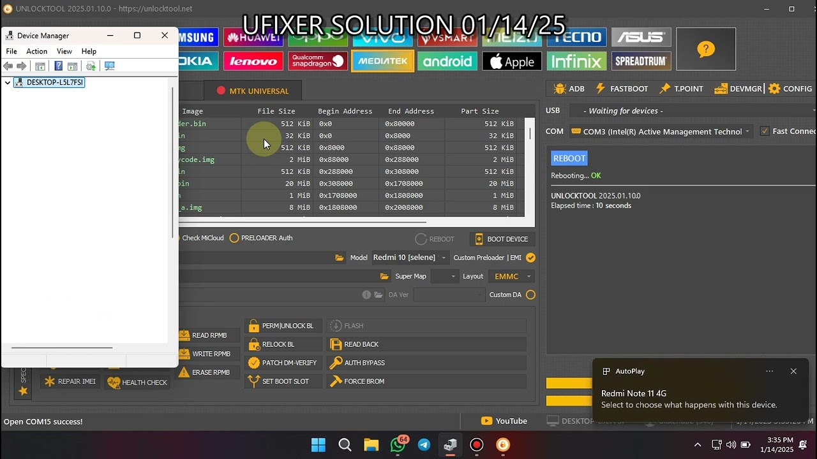The height and width of the screenshot is (459, 817).
Task: Click Device Manager horizontal scrollbar
Action: [x=62, y=347]
